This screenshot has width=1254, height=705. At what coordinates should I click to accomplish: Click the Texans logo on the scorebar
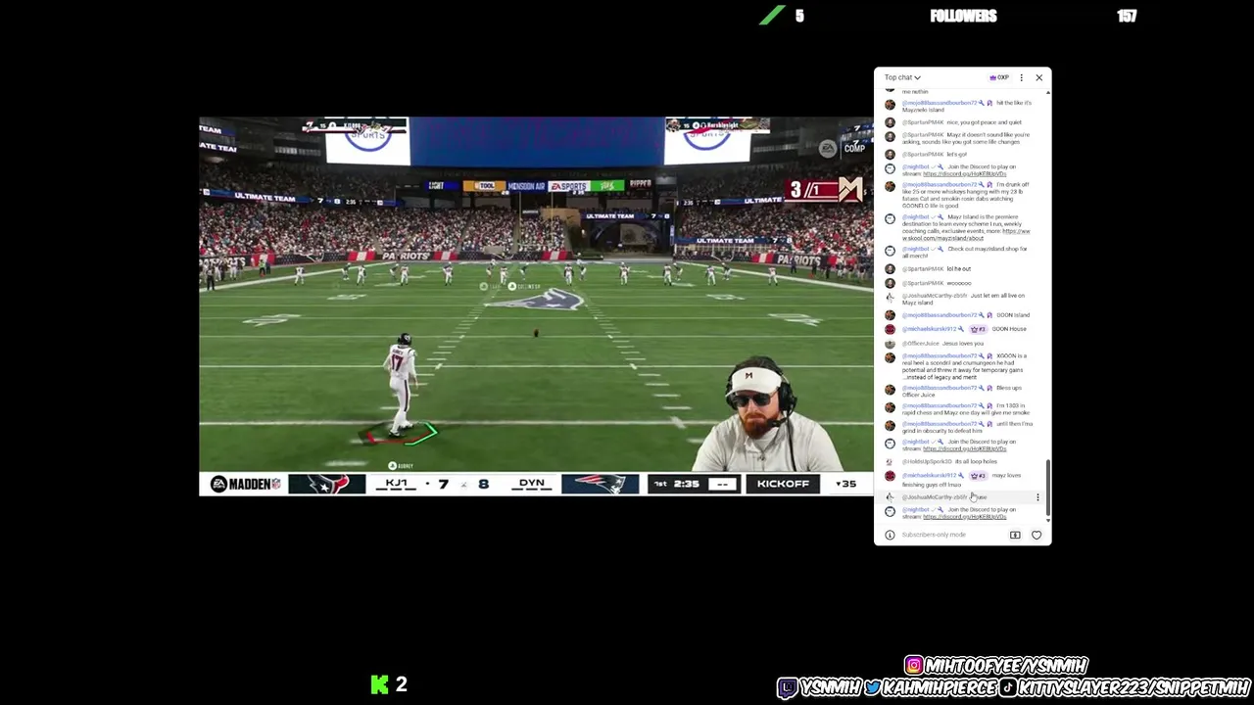(326, 484)
